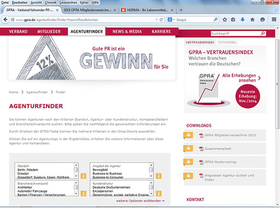Select Business-to Business in Angebot list

107,174
